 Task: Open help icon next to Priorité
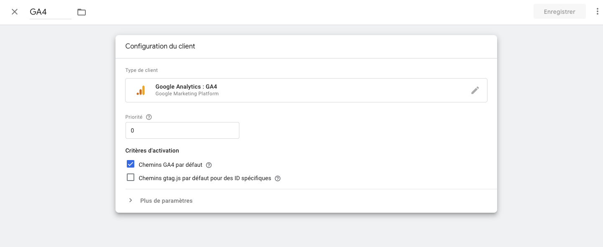pyautogui.click(x=149, y=117)
